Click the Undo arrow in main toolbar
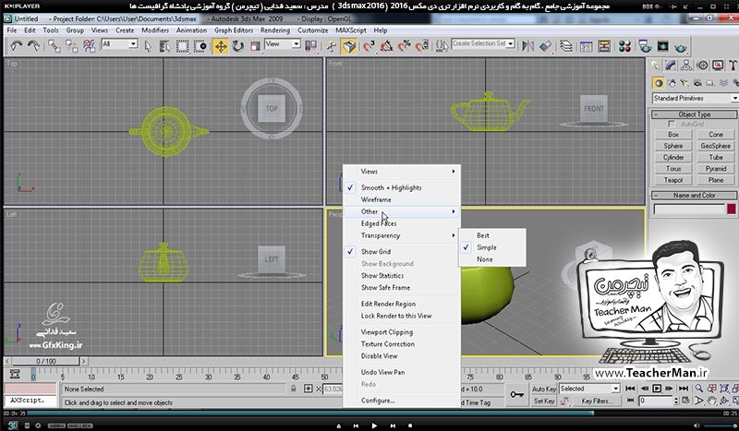 [17, 46]
